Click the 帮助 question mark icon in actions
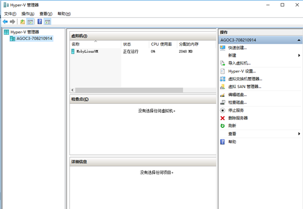The image size is (303, 209). 222,142
